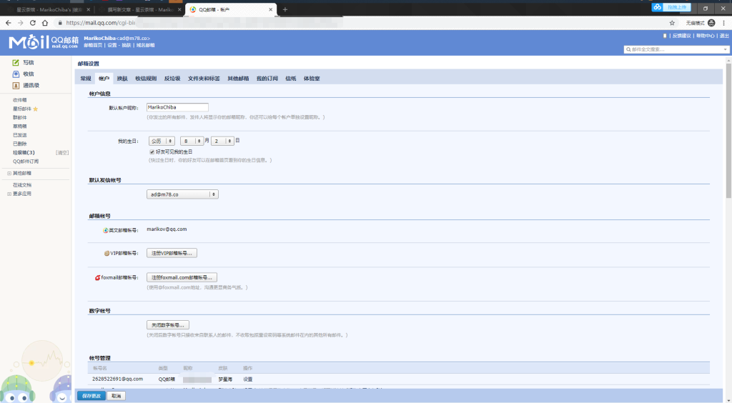Click the browser forward arrow
Image resolution: width=732 pixels, height=403 pixels.
point(21,23)
